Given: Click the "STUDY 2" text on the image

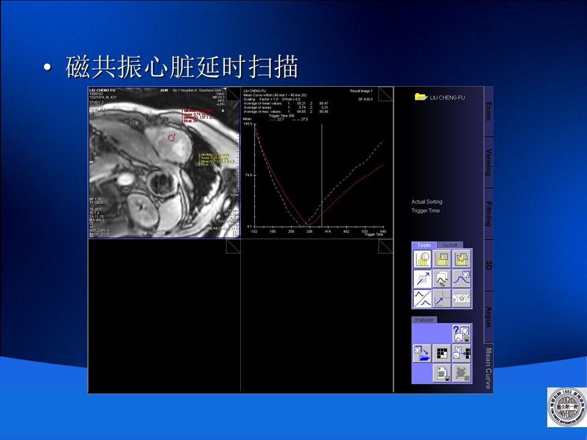Looking at the screenshot, I should (x=96, y=102).
